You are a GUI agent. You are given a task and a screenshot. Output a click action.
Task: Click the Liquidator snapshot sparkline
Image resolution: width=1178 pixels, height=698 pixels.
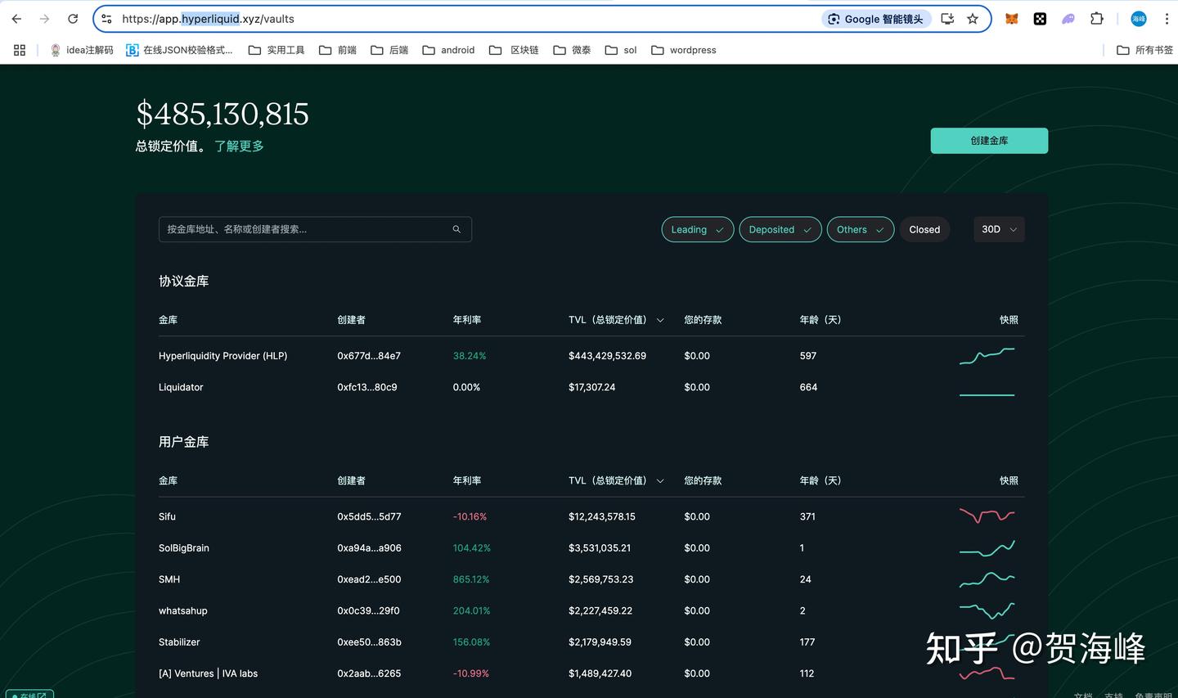pos(987,394)
